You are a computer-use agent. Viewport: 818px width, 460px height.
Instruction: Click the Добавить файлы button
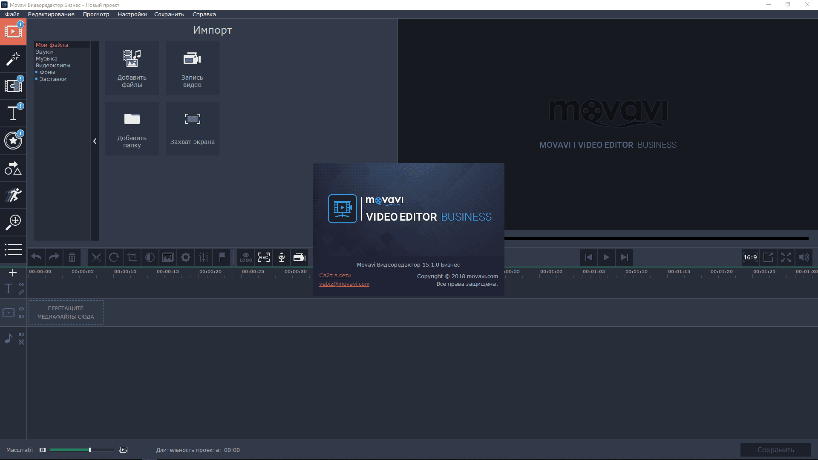tap(132, 68)
